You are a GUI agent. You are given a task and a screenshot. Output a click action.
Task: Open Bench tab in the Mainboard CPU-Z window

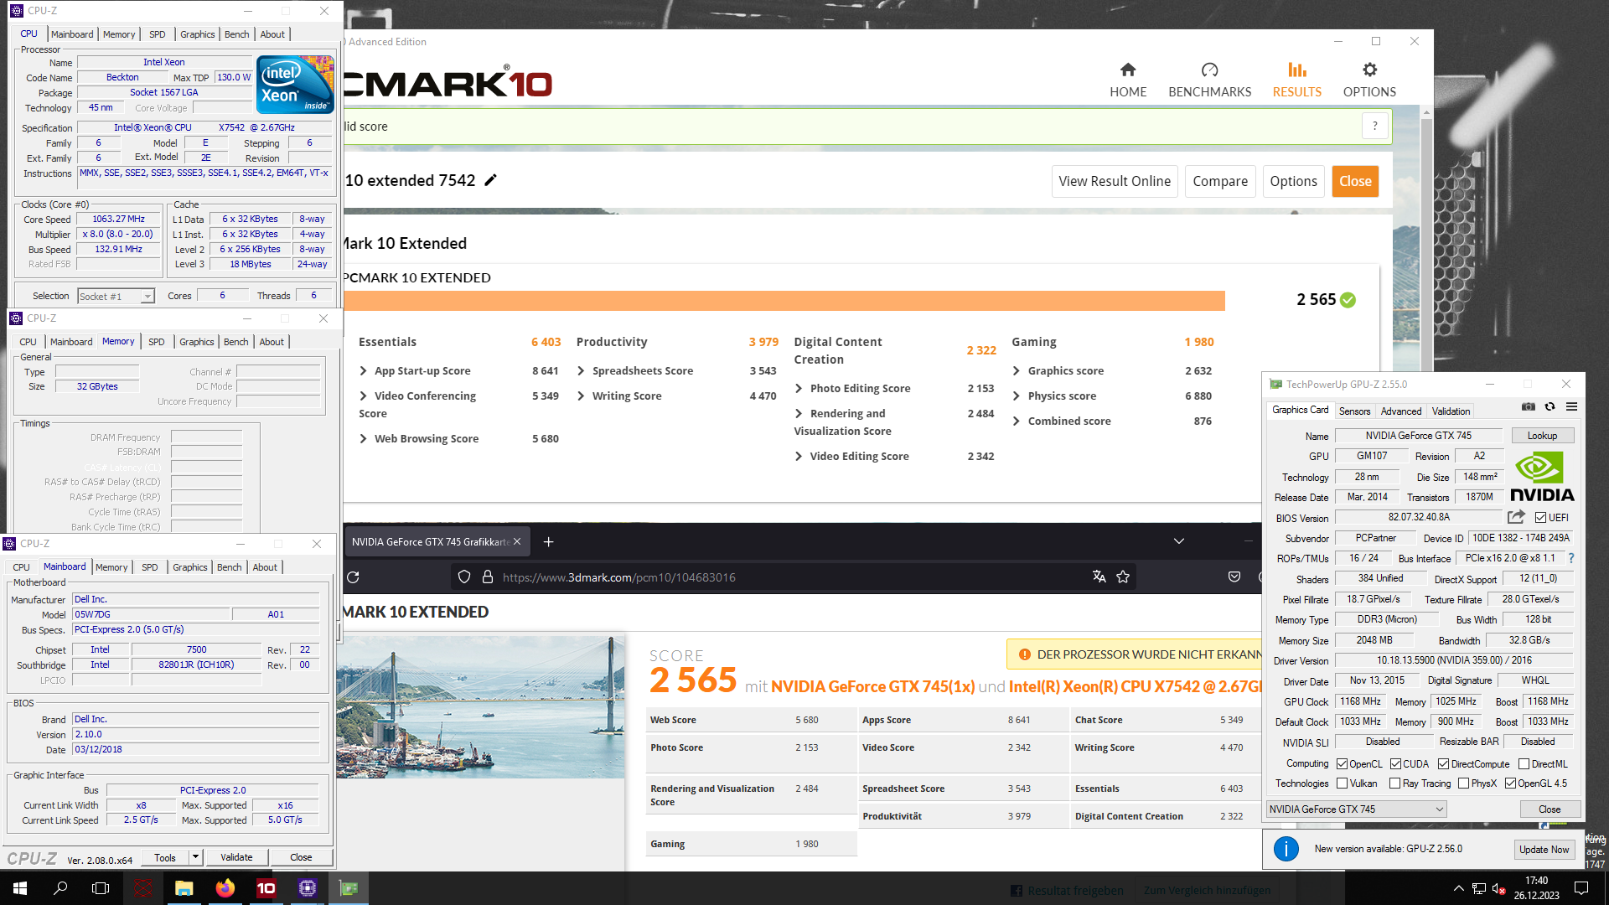[229, 567]
